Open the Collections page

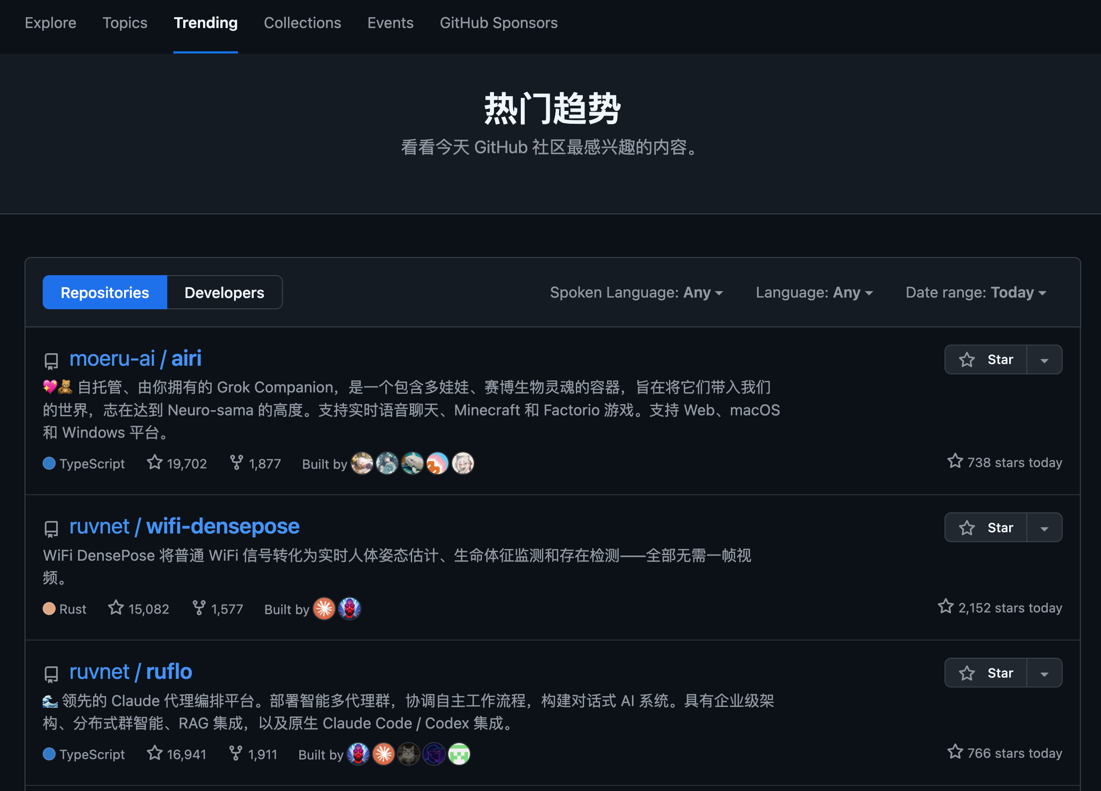click(x=303, y=23)
